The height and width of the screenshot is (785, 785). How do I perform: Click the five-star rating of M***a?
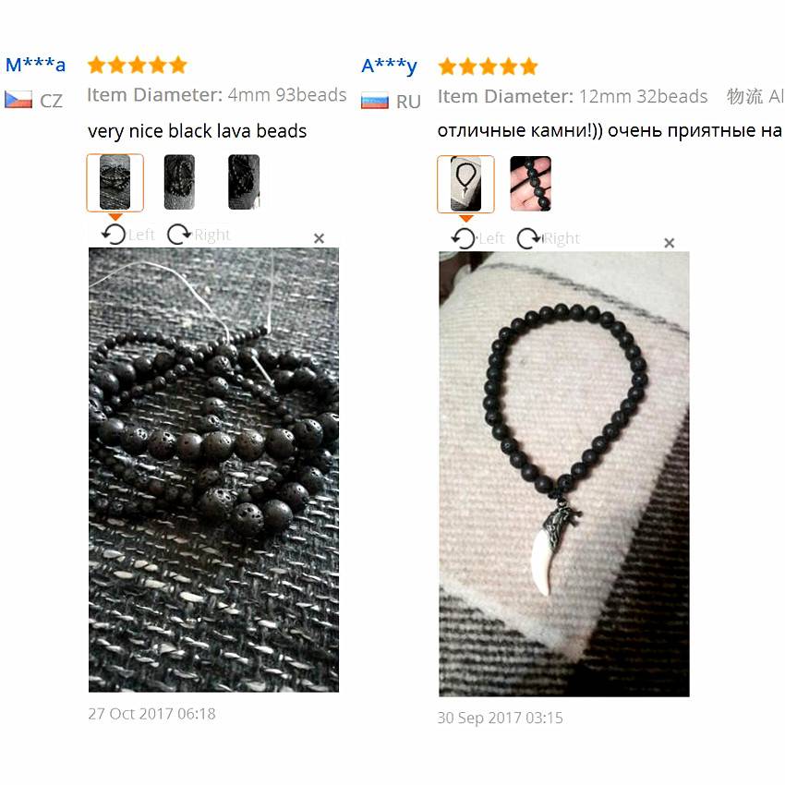(x=138, y=65)
